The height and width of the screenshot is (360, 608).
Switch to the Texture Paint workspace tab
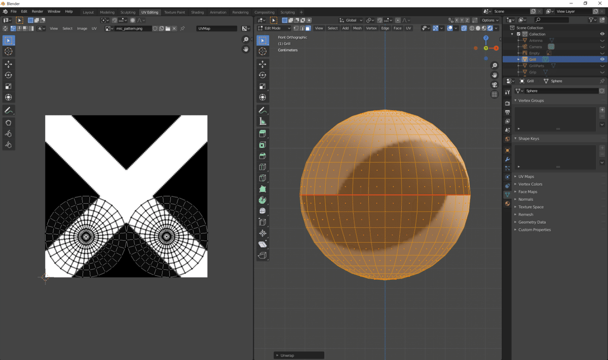pos(174,12)
